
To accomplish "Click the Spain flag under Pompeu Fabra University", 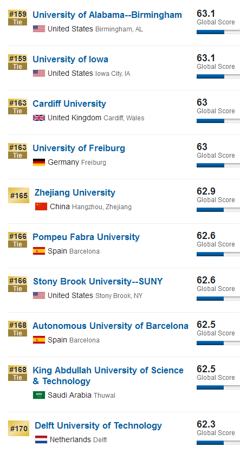I will [x=39, y=251].
